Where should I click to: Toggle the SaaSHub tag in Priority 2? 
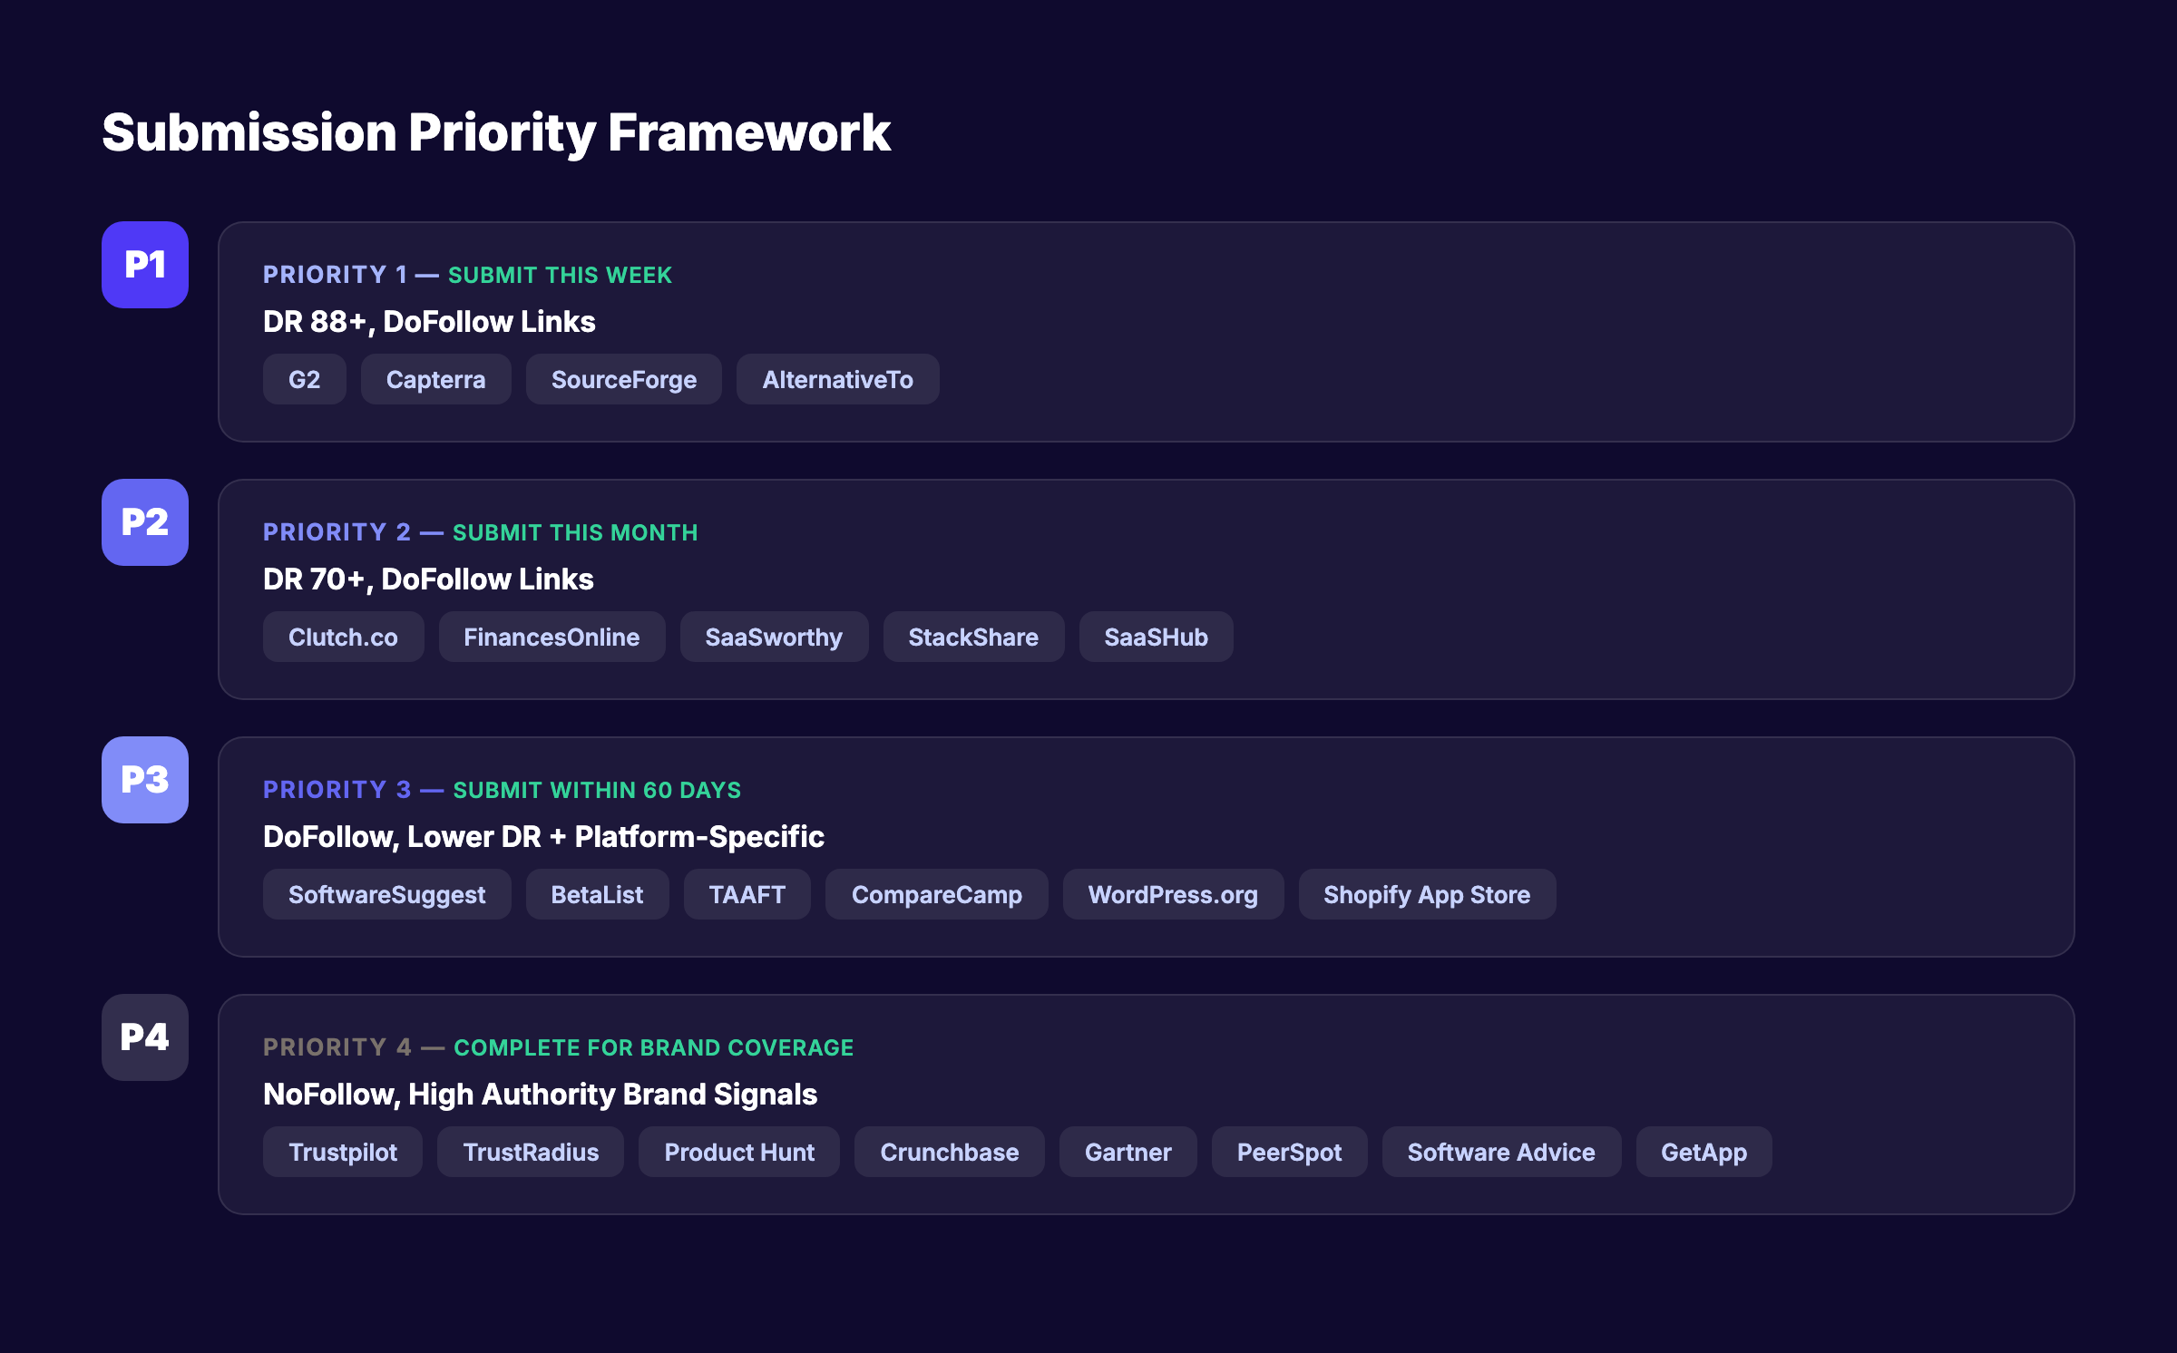coord(1156,637)
